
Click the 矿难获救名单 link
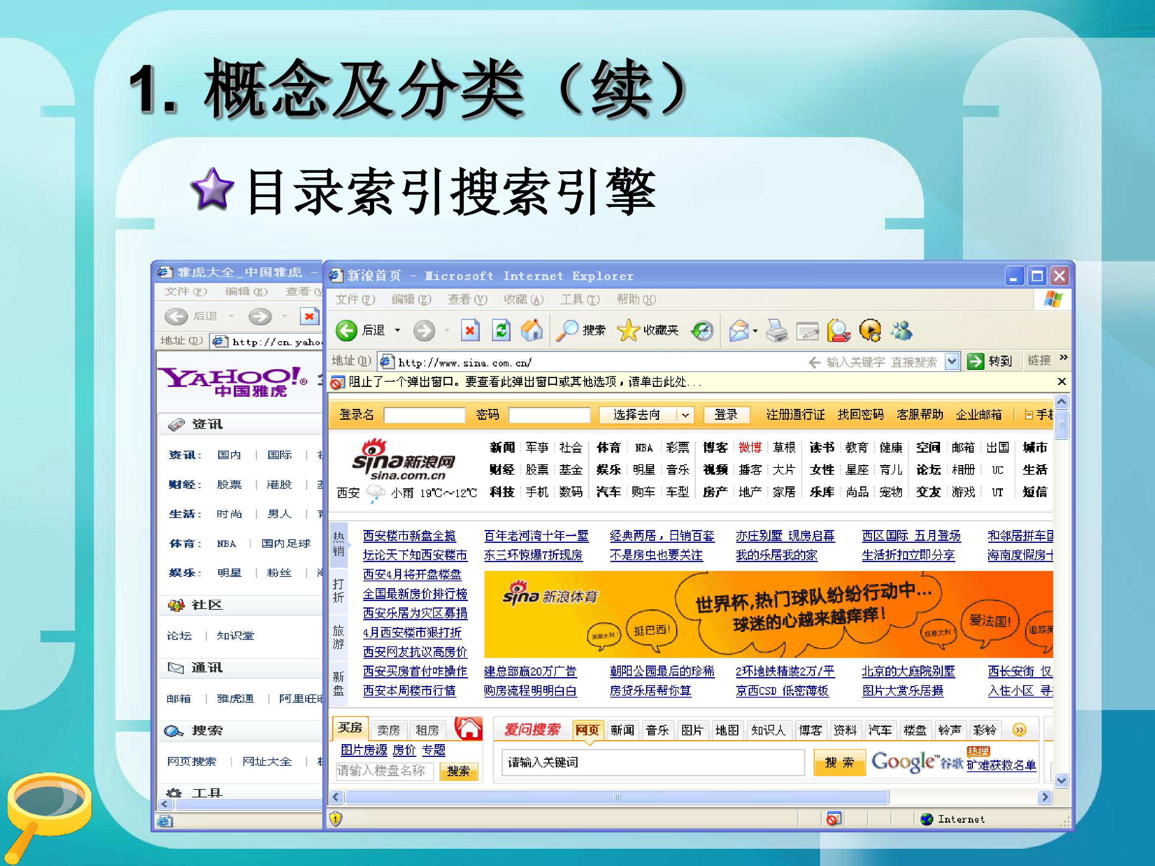1001,765
